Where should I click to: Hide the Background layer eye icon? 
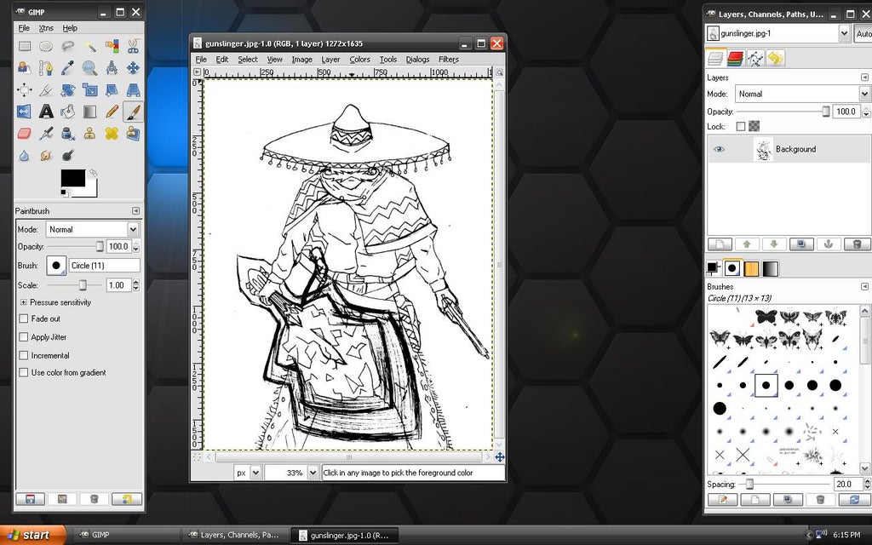[x=719, y=149]
